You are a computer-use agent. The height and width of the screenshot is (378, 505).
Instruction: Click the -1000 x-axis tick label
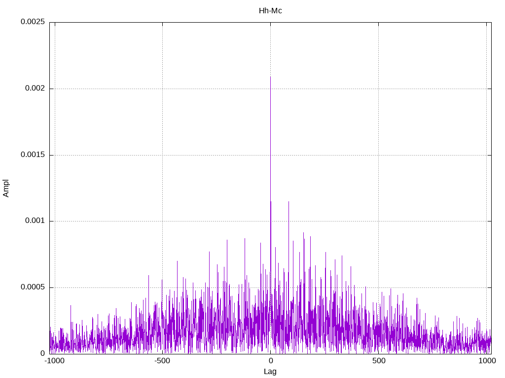(x=55, y=361)
